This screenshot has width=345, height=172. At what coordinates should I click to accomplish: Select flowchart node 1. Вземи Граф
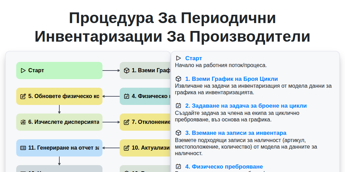(x=145, y=71)
